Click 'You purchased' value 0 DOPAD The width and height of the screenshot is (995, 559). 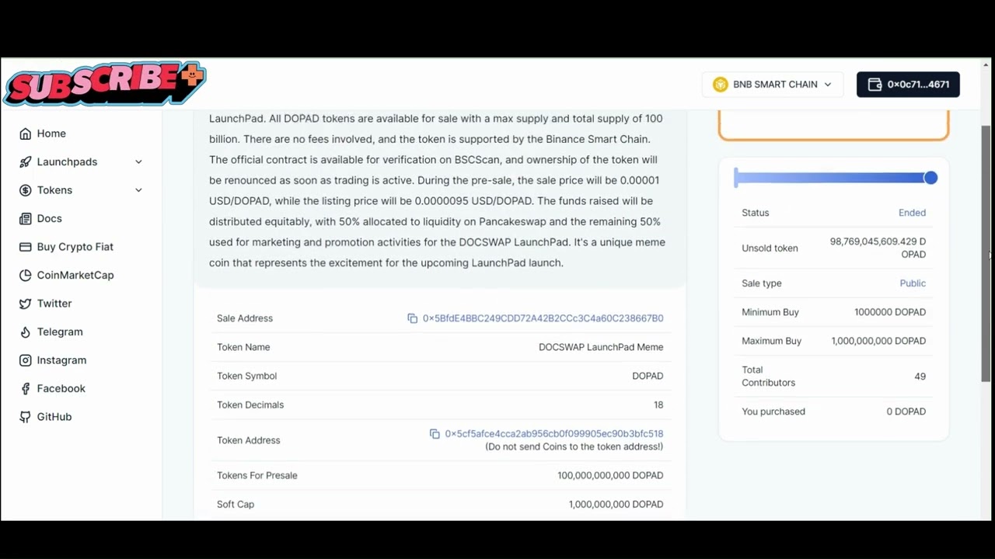click(x=906, y=411)
